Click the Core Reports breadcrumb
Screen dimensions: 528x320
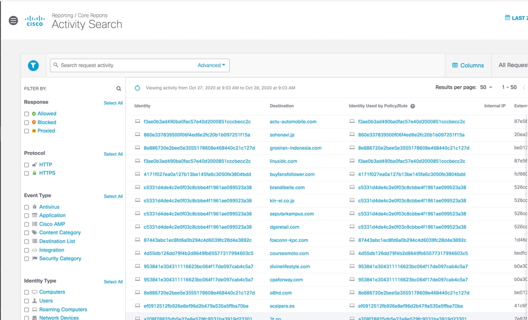click(92, 15)
